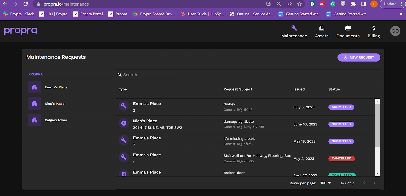Click the browser forward arrow
The width and height of the screenshot is (406, 196).
(15, 4)
